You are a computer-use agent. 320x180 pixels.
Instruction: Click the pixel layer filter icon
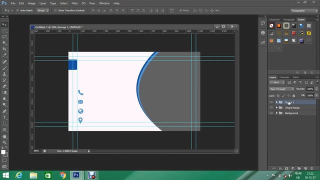pyautogui.click(x=289, y=82)
